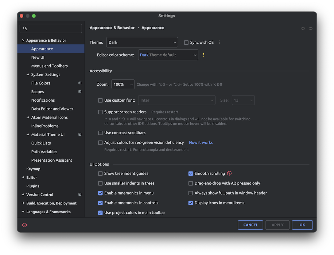Screen dimensions: 334x255
Task: Click the project-level icon next to File Colors
Action: click(80, 83)
